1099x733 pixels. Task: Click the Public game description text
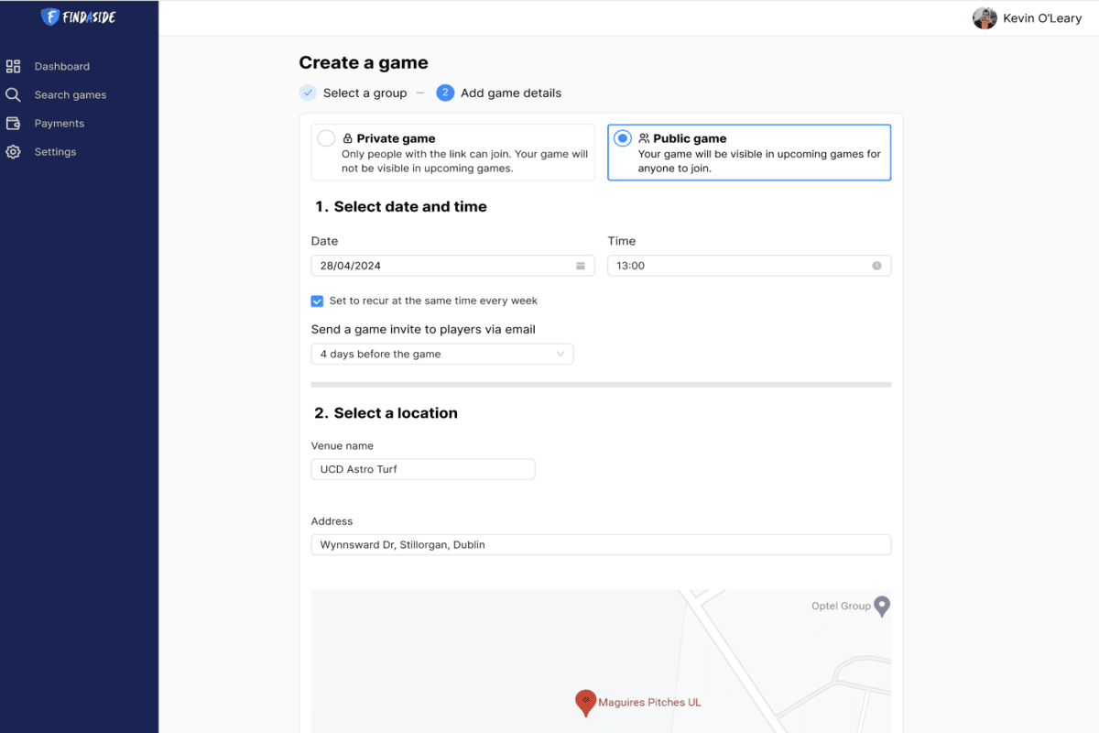pos(759,161)
